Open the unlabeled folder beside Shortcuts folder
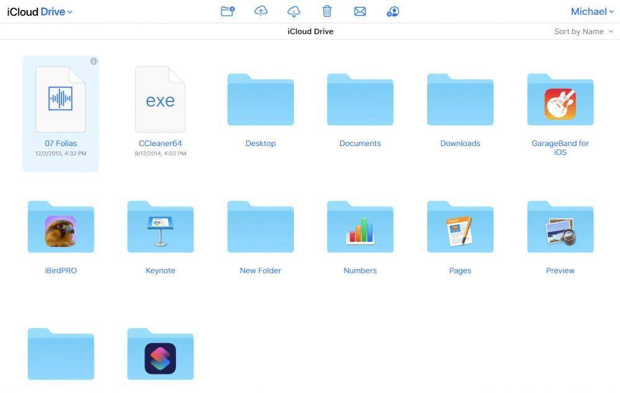Image resolution: width=620 pixels, height=393 pixels. click(x=61, y=354)
